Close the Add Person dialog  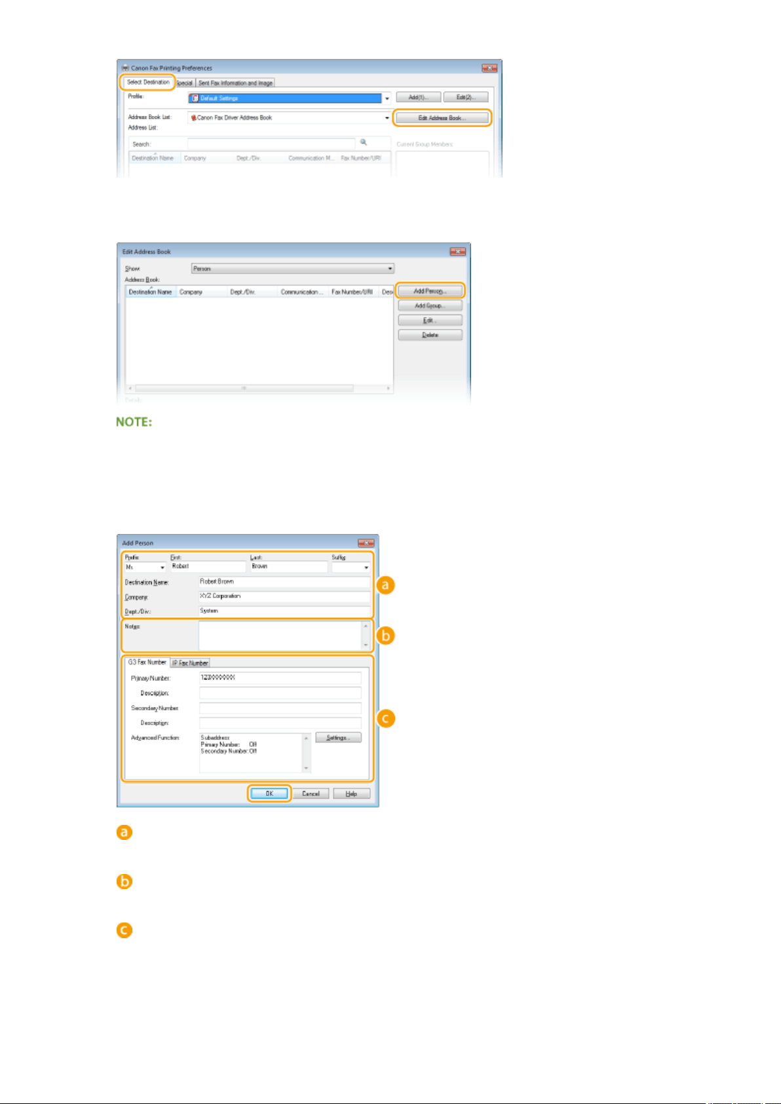coord(366,543)
